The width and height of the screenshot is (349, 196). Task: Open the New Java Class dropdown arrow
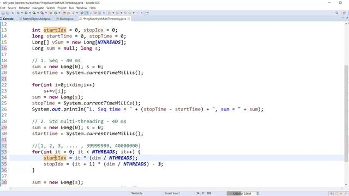coord(59,13)
